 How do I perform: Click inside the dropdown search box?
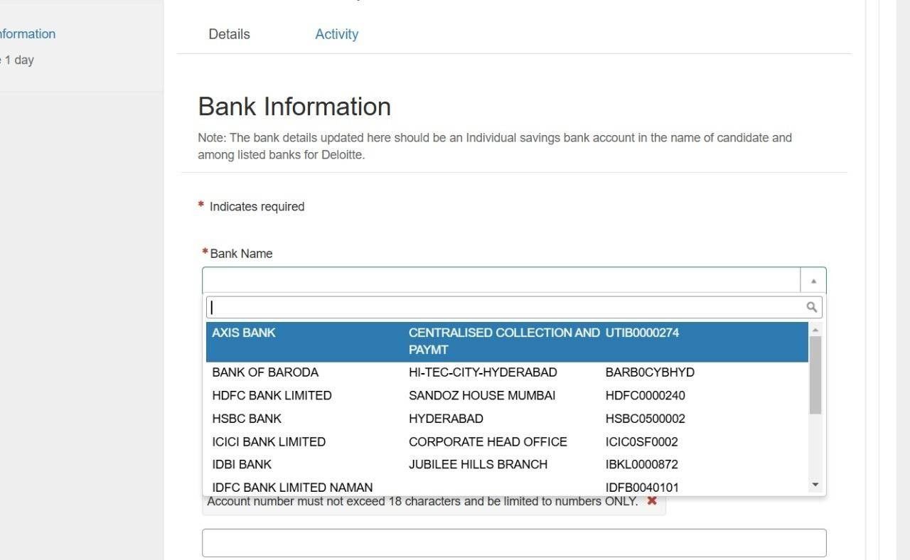tap(498, 306)
